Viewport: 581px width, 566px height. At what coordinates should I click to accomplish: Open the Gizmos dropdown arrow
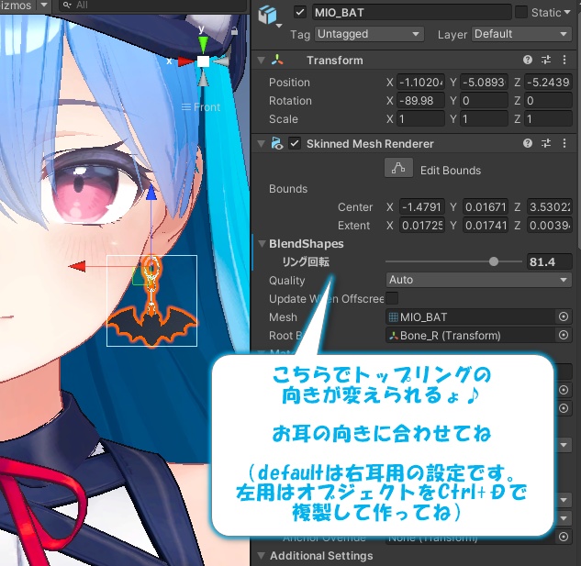[44, 5]
